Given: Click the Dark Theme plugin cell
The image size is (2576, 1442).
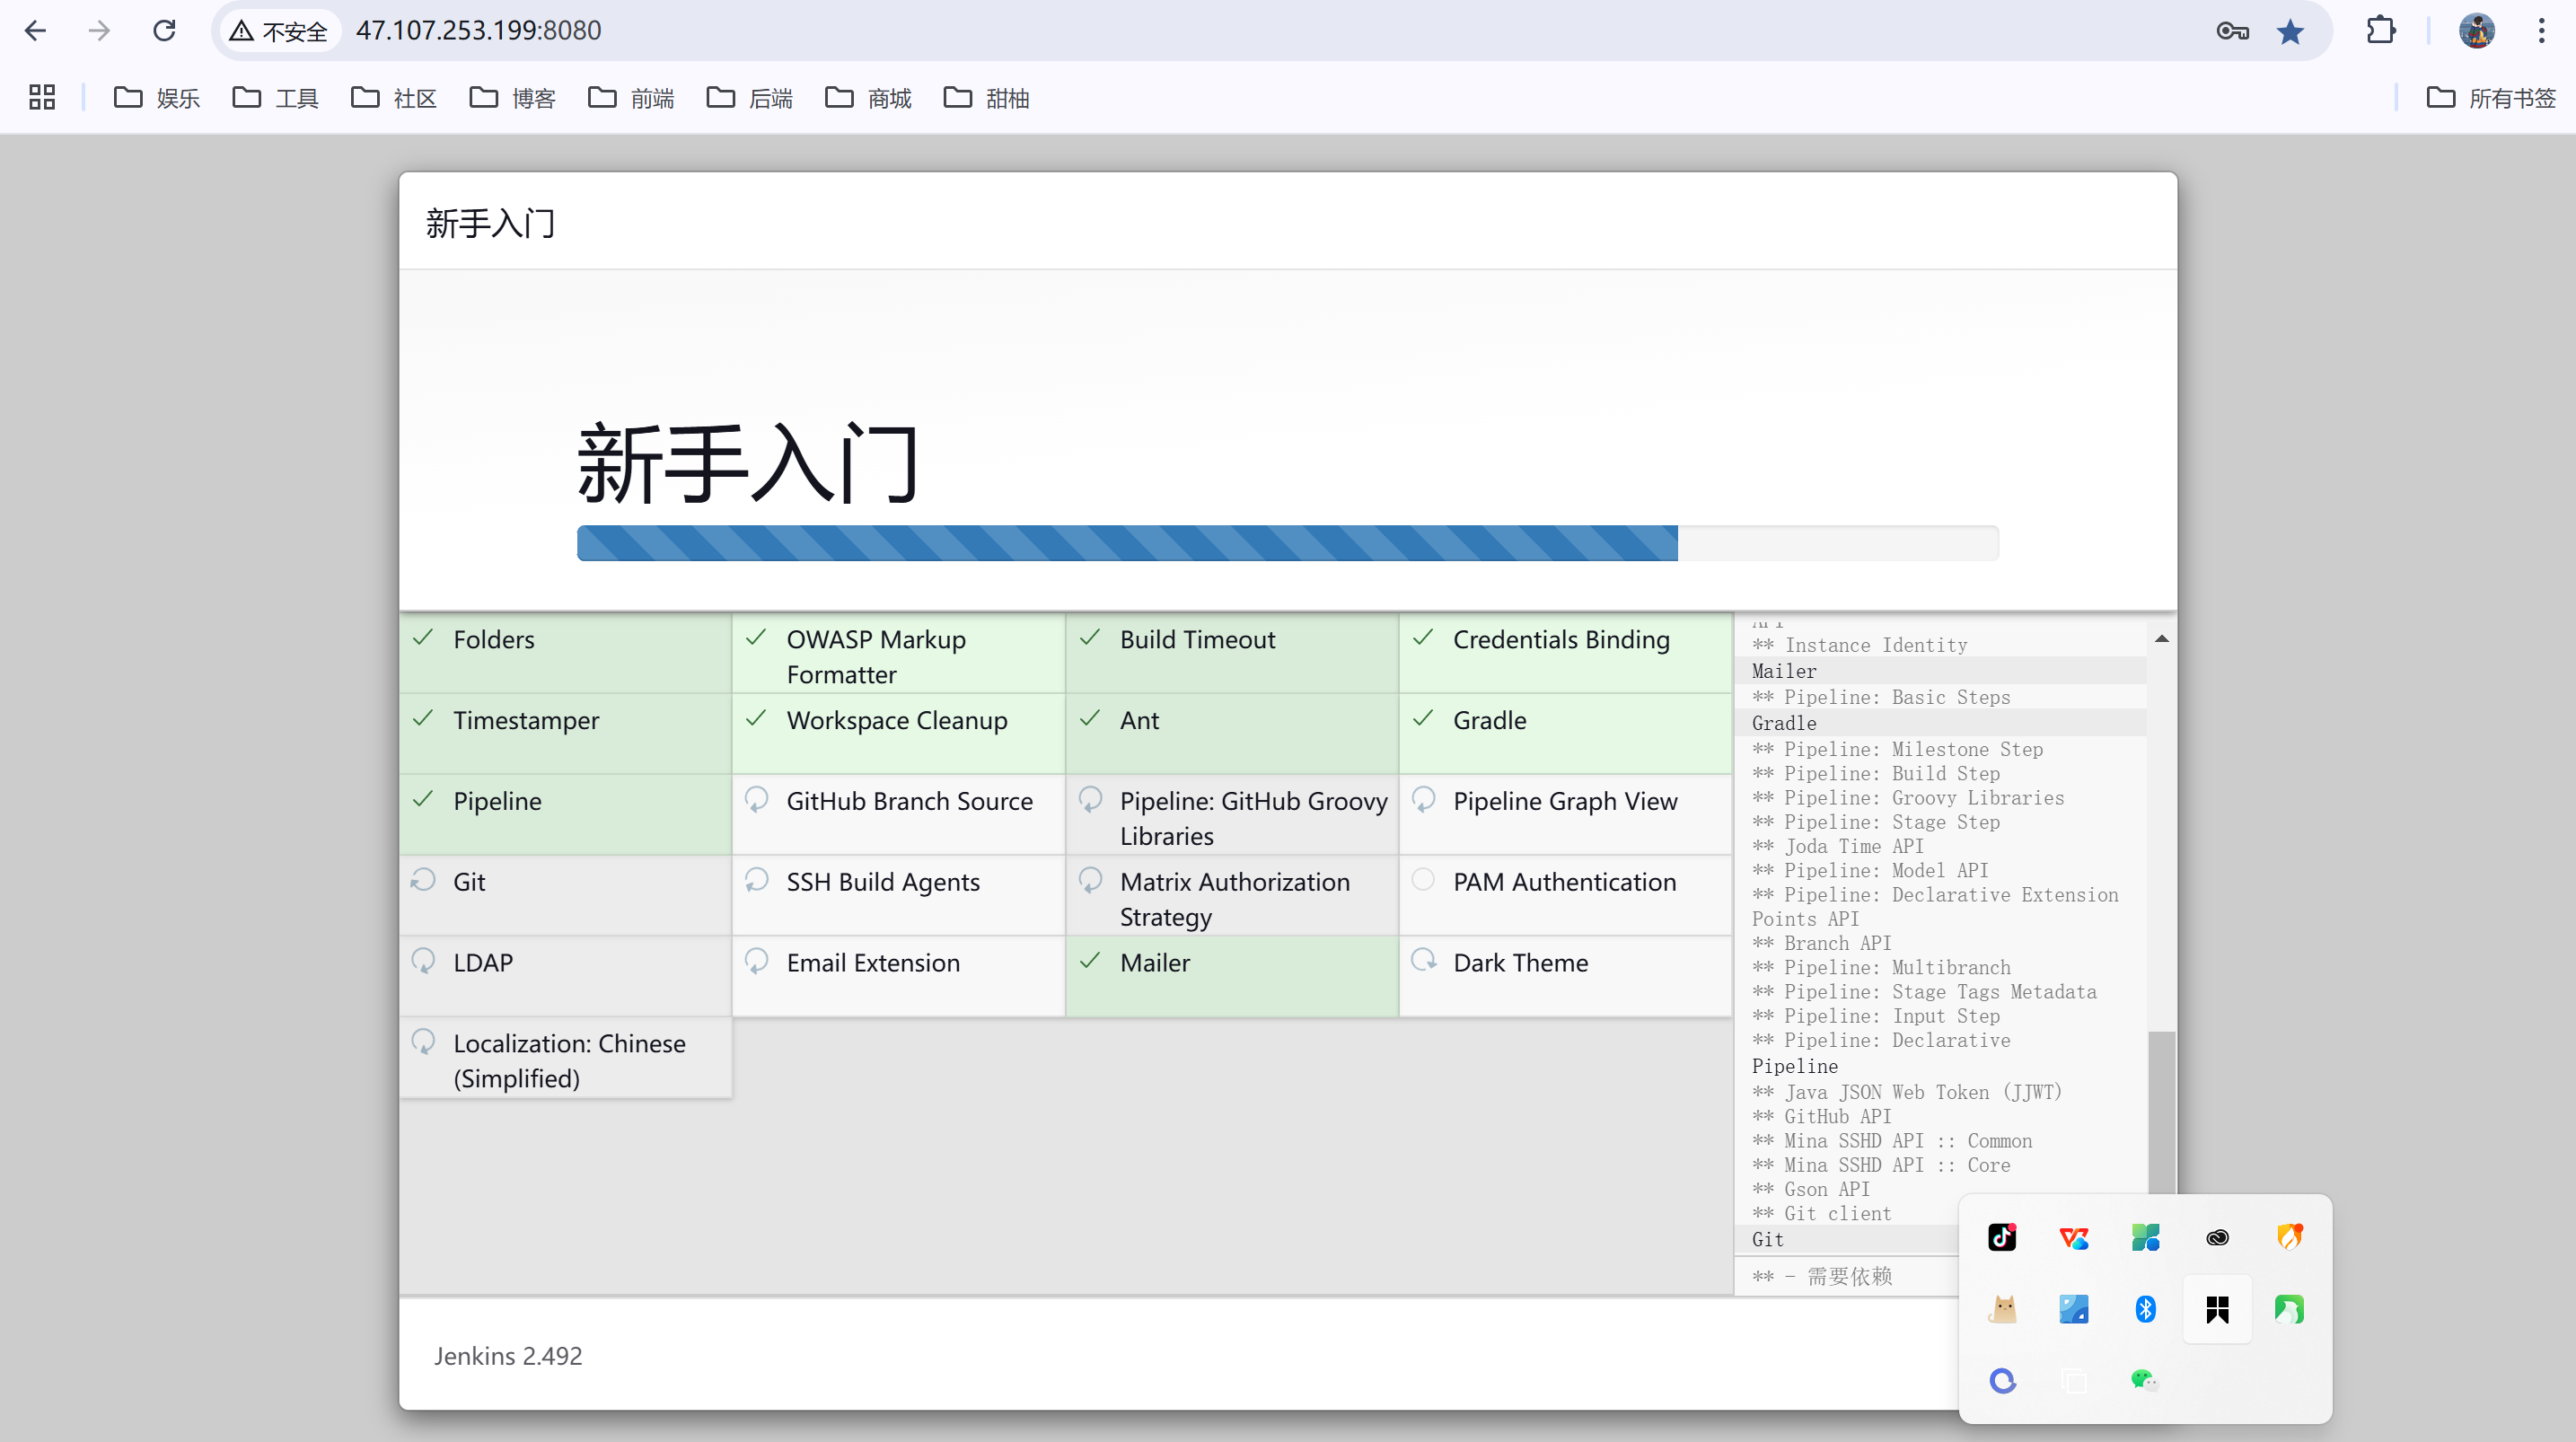Looking at the screenshot, I should [x=1565, y=977].
